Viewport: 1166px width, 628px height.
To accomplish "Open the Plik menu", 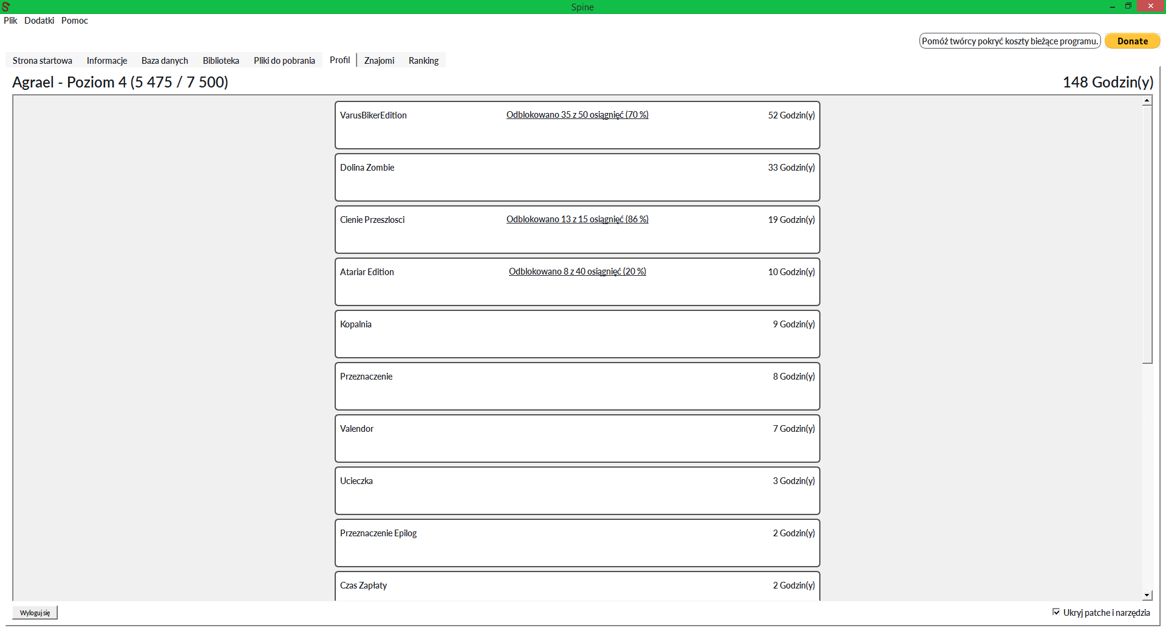I will click(10, 21).
